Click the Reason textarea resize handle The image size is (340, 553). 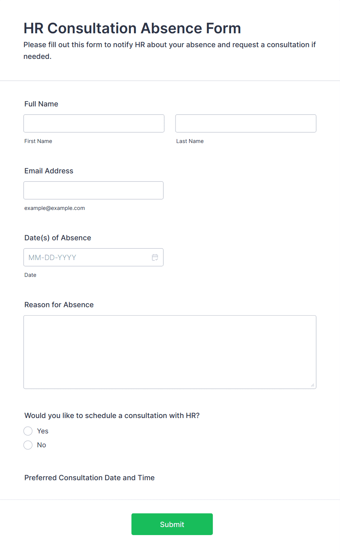(313, 385)
